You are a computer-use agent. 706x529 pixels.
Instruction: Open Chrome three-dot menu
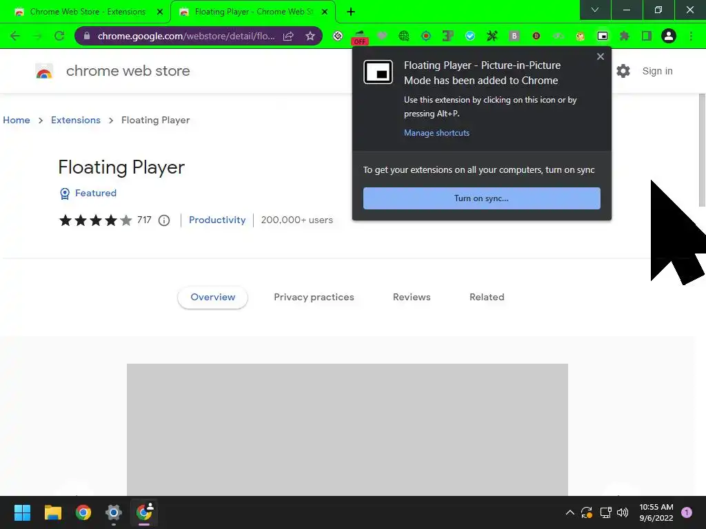click(691, 36)
